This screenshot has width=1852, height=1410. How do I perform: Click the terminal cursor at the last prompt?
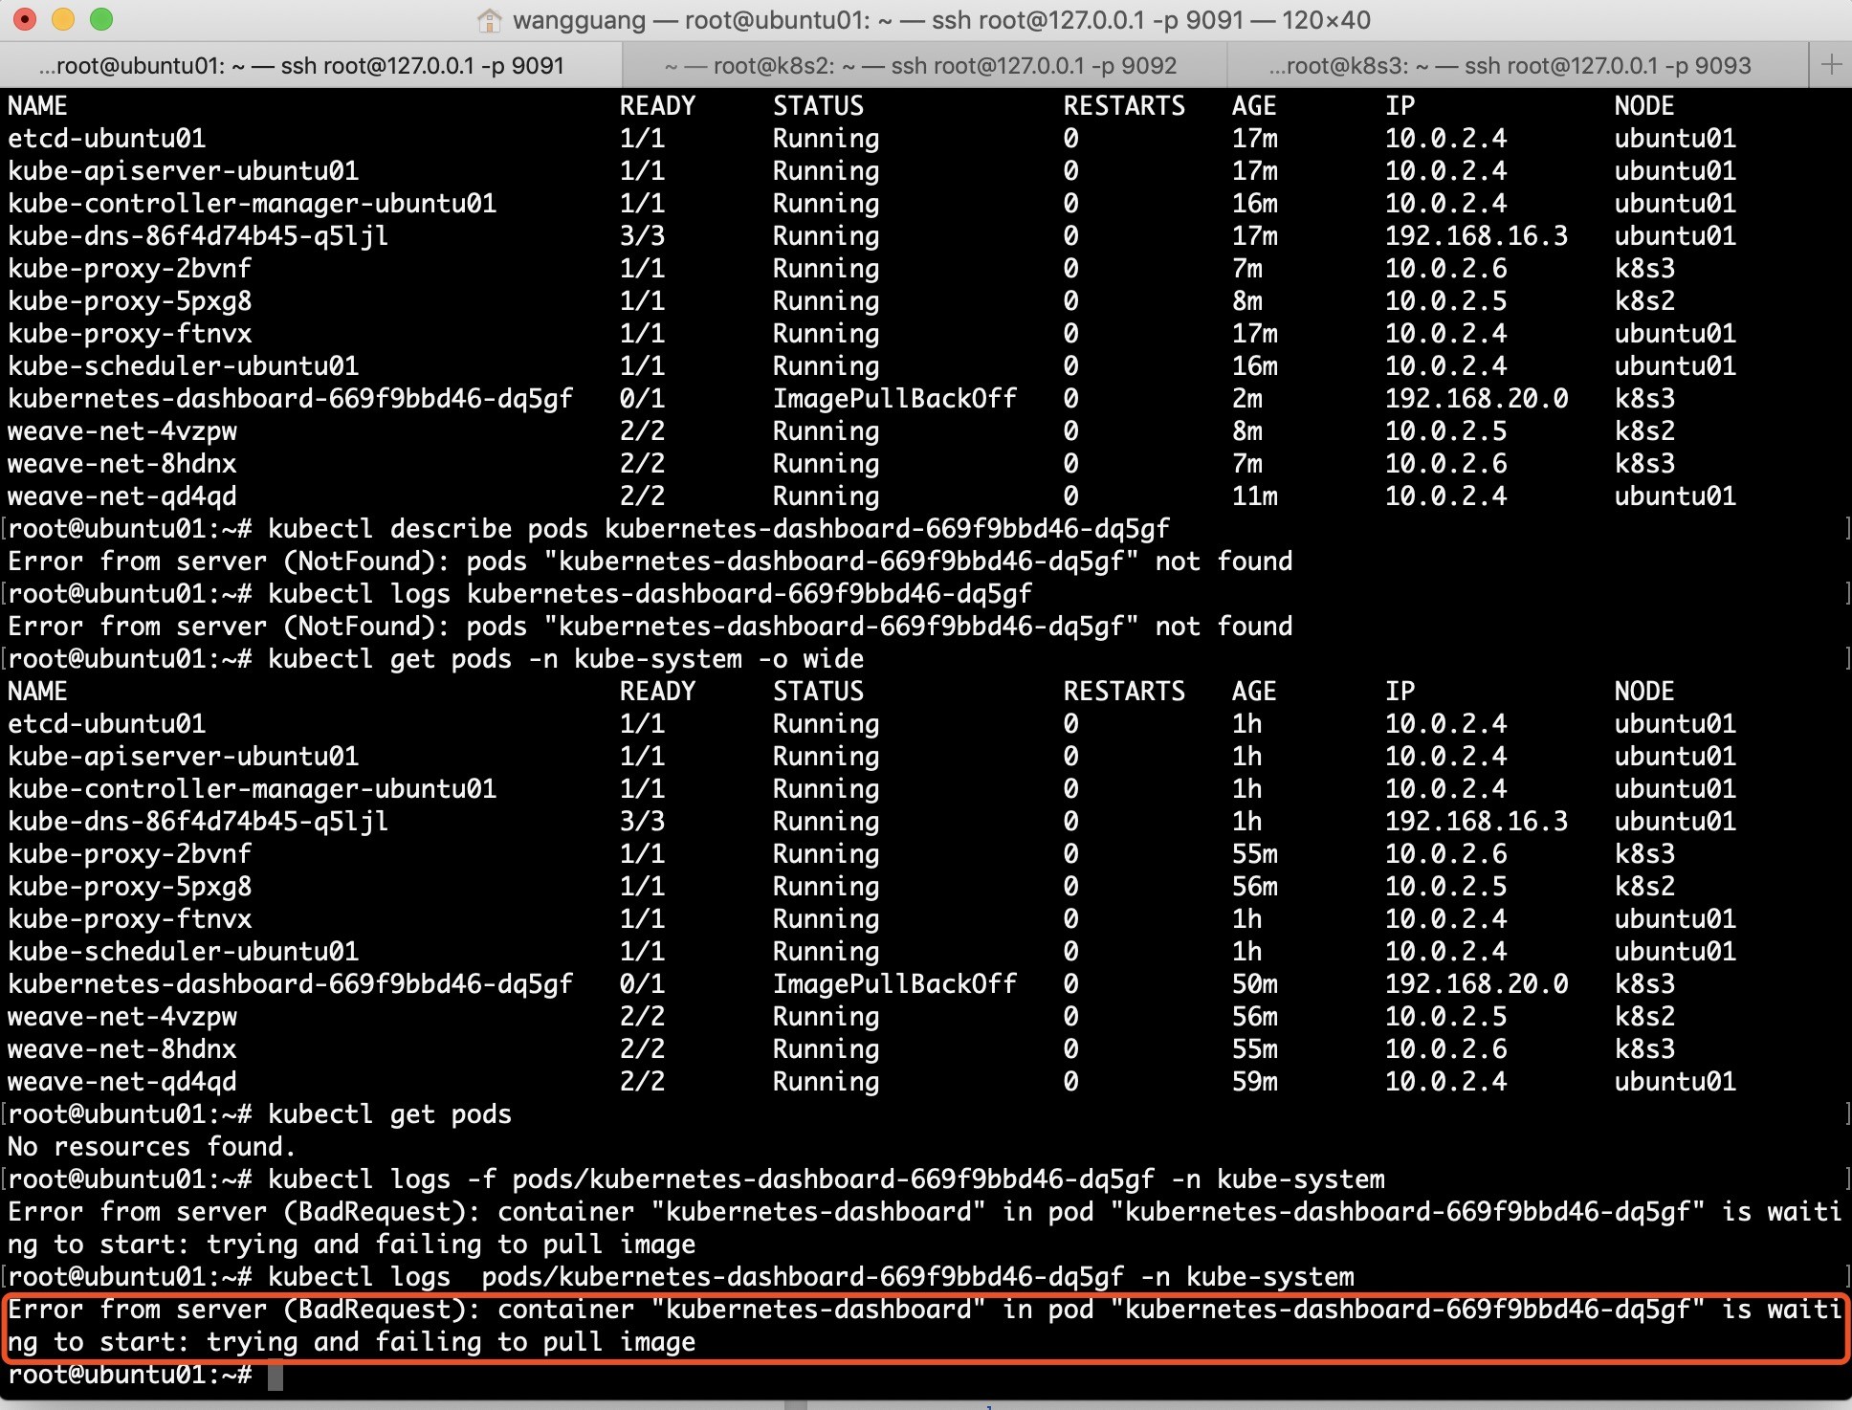[x=276, y=1377]
